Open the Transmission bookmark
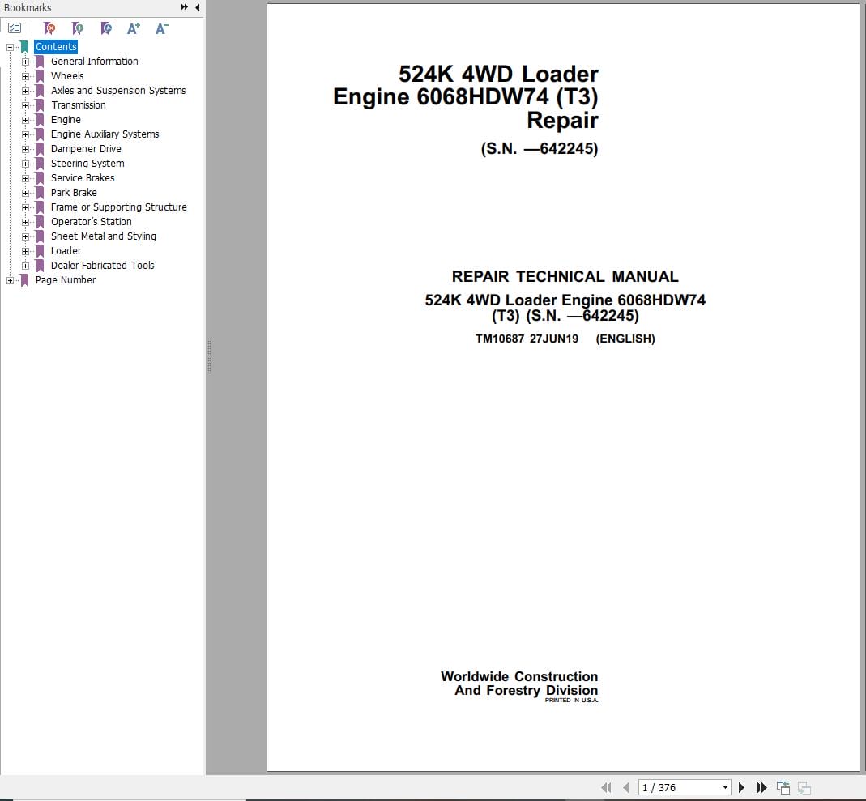 point(79,105)
